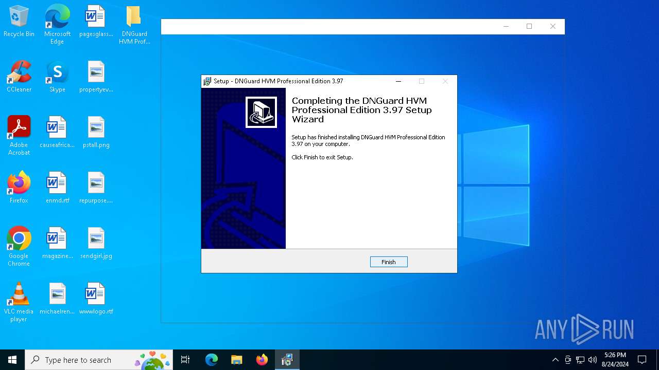The height and width of the screenshot is (370, 659).
Task: Select the CCleaner desktop shortcut
Action: (x=19, y=77)
